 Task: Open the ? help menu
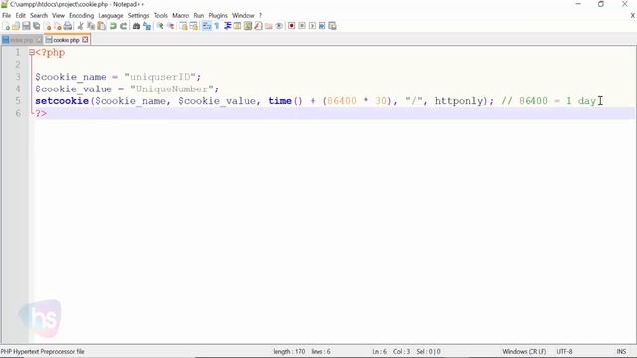point(261,16)
